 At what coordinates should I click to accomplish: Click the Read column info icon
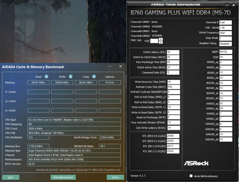(46, 76)
